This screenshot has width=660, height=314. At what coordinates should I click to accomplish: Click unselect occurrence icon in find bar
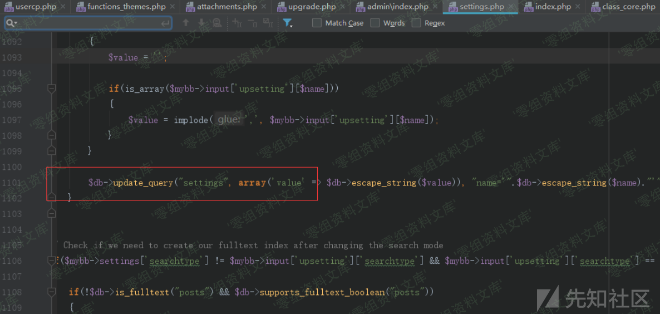(x=253, y=23)
